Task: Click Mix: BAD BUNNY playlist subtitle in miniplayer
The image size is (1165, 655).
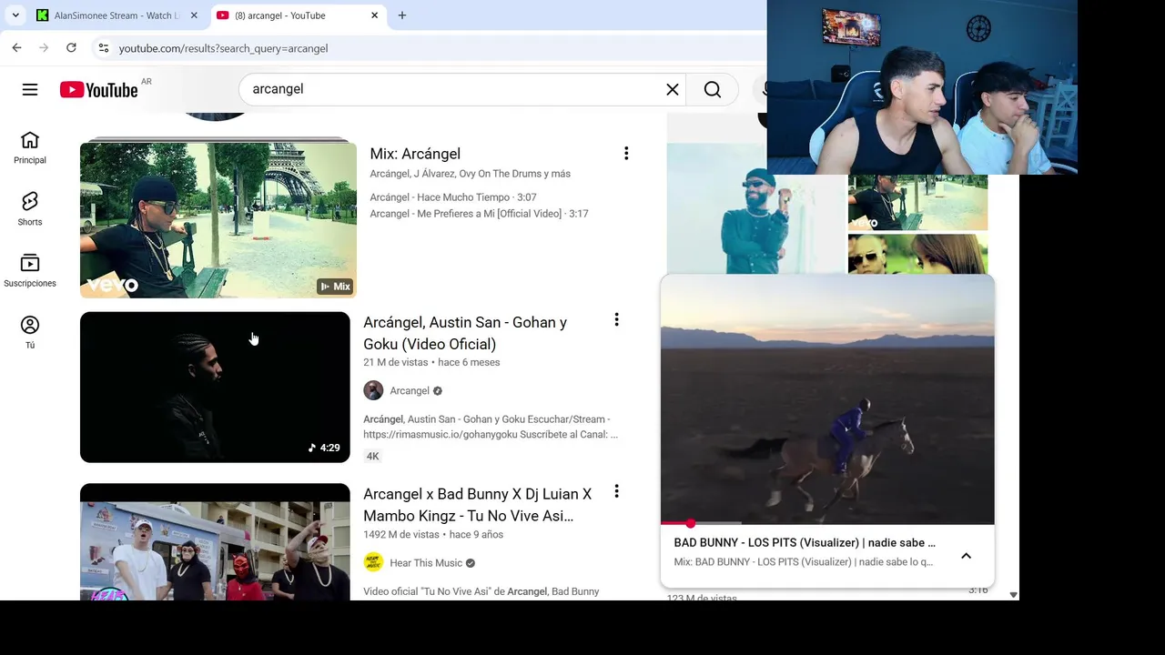Action: [804, 562]
